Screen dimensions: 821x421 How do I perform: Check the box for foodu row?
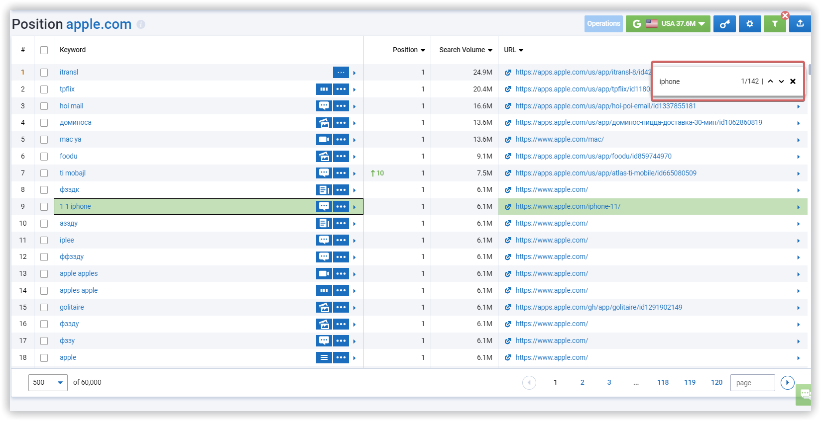pos(44,157)
